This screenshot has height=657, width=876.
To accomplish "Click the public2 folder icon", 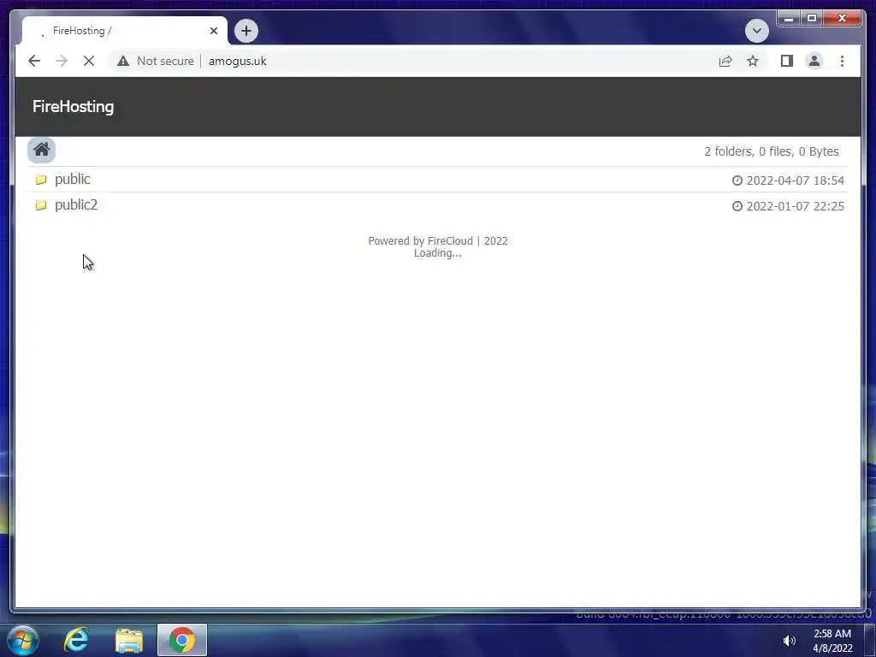I will (x=41, y=205).
